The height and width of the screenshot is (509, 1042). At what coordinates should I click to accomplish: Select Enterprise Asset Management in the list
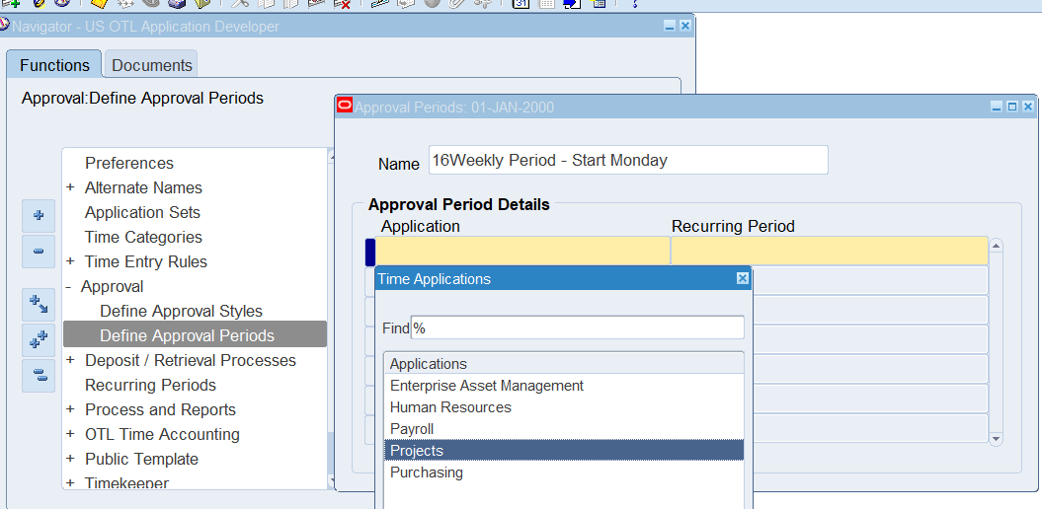487,386
